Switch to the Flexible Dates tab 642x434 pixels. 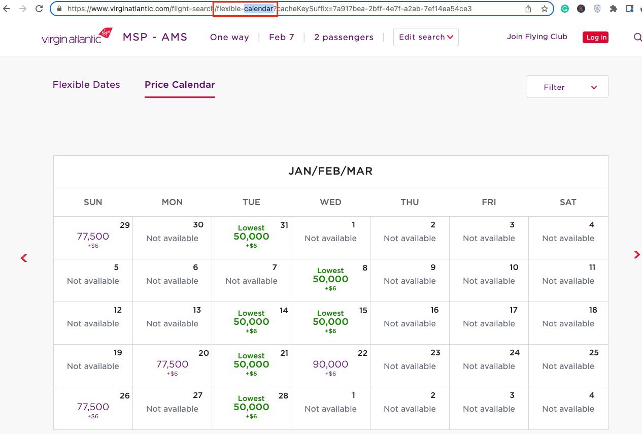click(x=86, y=84)
